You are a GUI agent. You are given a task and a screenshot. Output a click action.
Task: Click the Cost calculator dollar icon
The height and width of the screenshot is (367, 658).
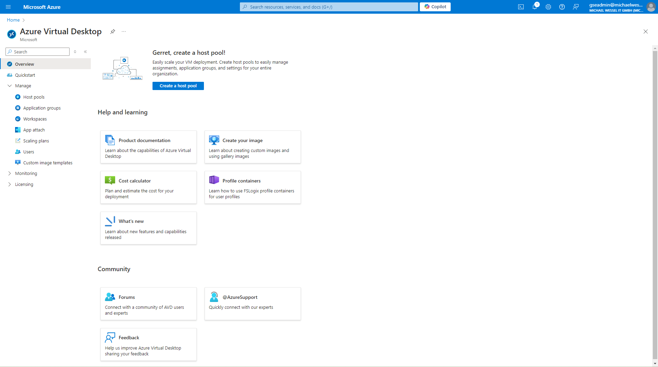pyautogui.click(x=110, y=180)
